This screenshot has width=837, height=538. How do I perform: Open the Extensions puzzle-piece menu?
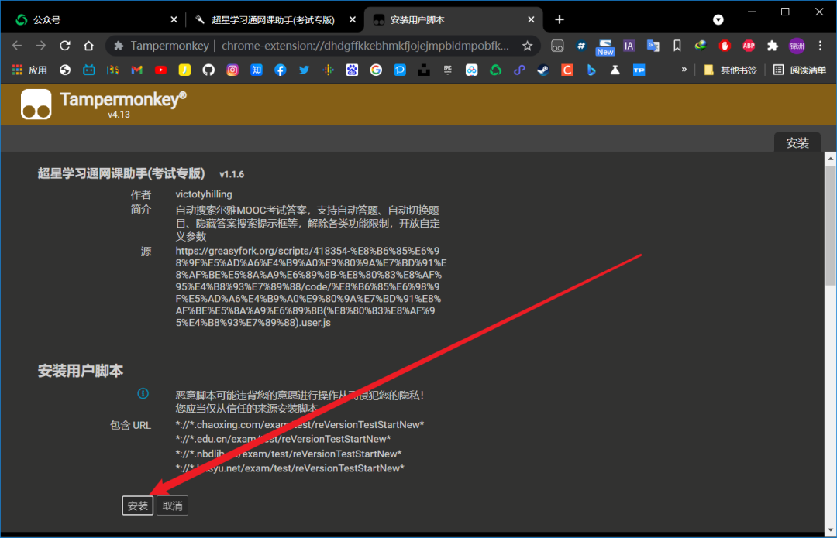coord(773,46)
